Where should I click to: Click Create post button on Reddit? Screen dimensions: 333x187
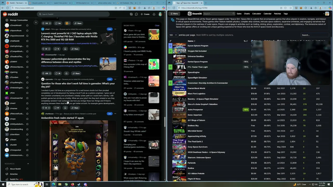[x=145, y=14]
